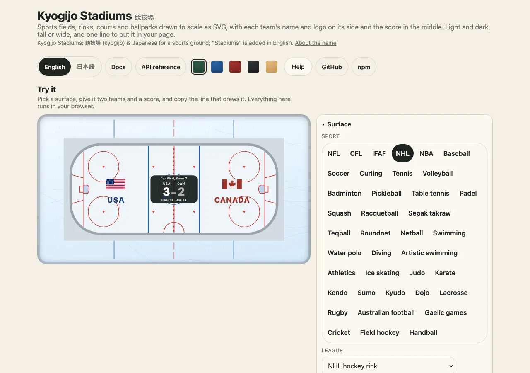Select Roundnet sport option
Image resolution: width=530 pixels, height=373 pixels.
(376, 233)
